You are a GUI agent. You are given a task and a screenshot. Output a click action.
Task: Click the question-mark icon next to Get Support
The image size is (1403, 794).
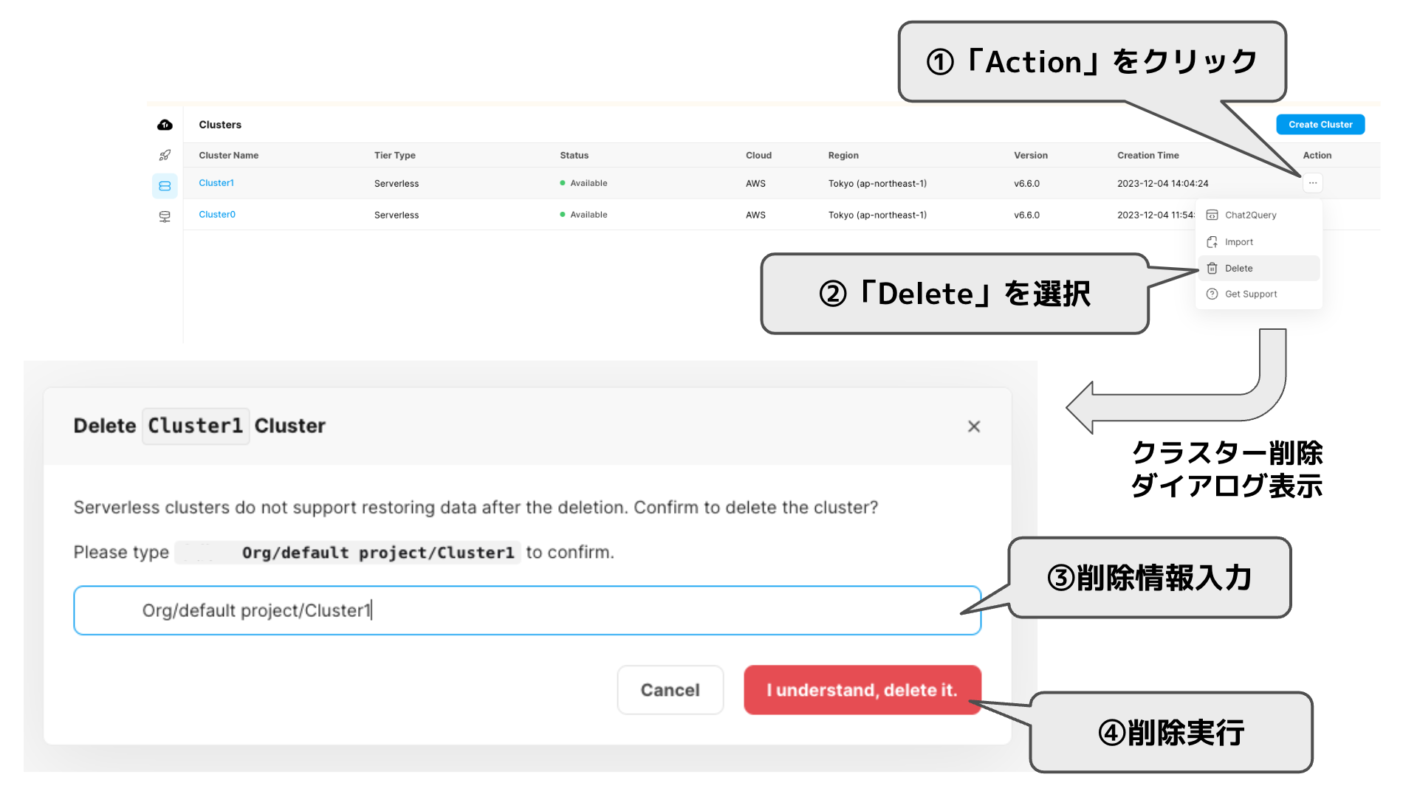point(1212,294)
